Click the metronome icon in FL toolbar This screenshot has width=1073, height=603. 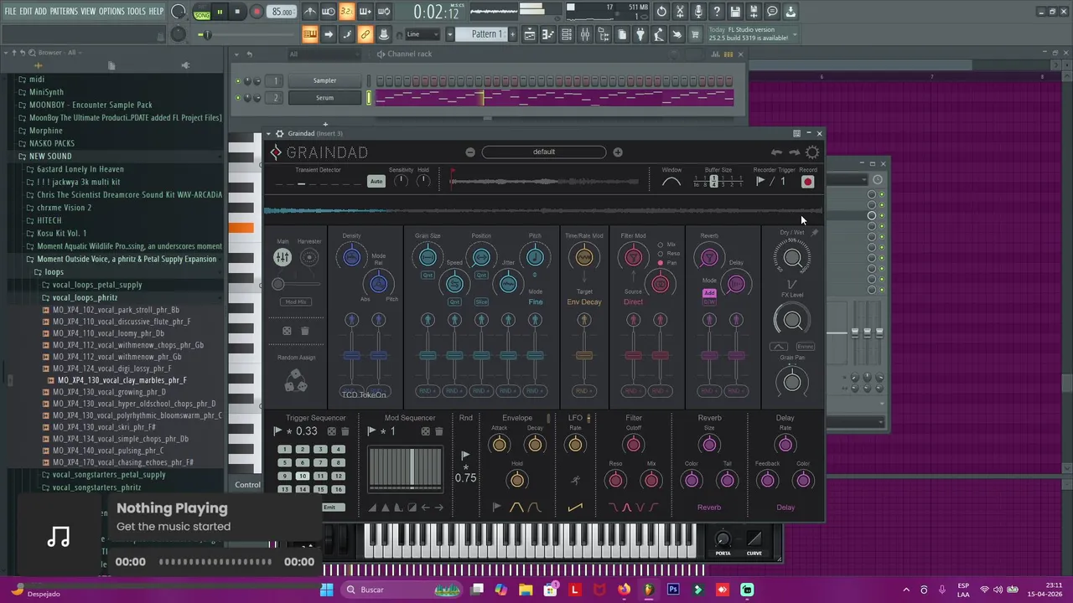tap(310, 12)
